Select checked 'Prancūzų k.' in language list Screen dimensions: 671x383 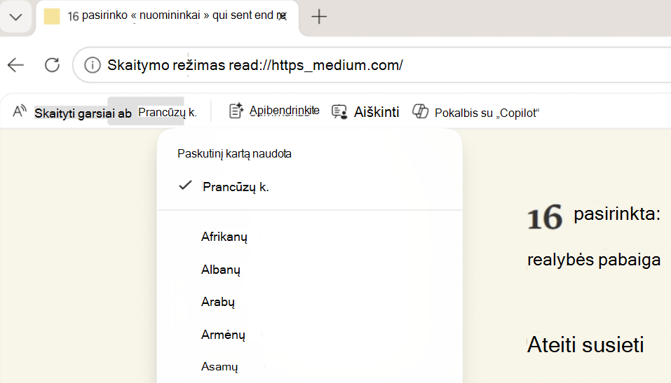tap(309, 187)
